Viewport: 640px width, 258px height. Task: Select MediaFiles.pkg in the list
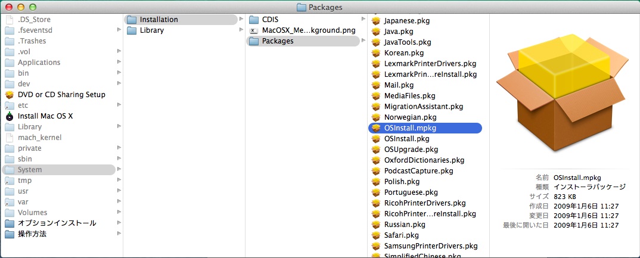pyautogui.click(x=409, y=96)
